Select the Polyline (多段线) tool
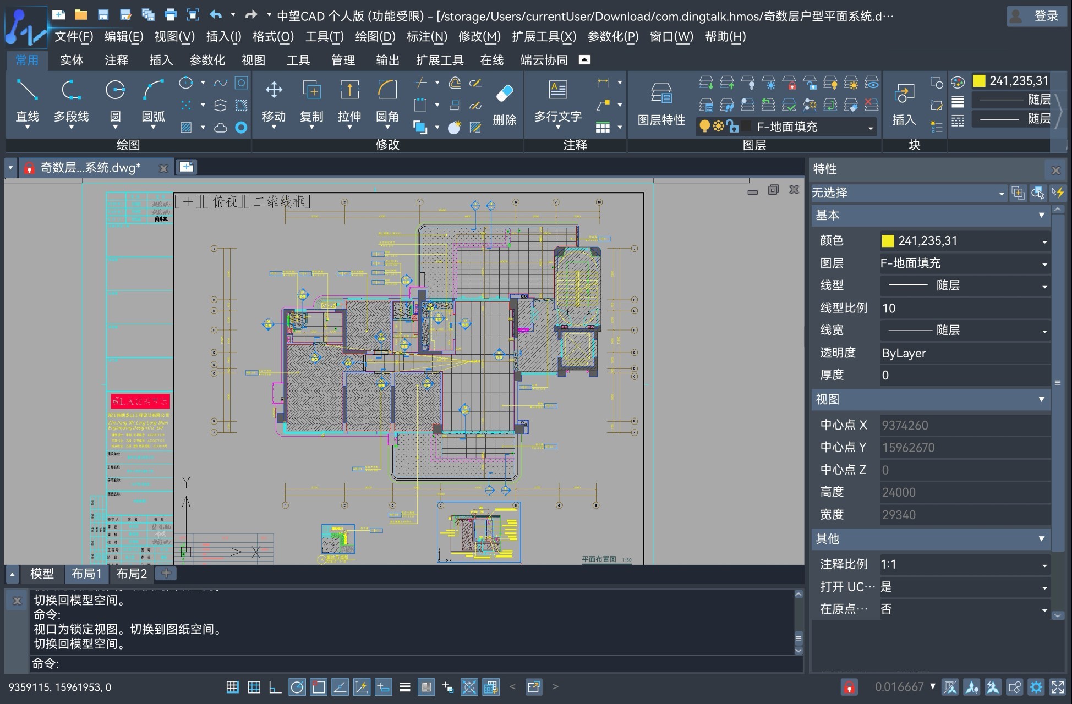Viewport: 1072px width, 704px height. (x=71, y=102)
